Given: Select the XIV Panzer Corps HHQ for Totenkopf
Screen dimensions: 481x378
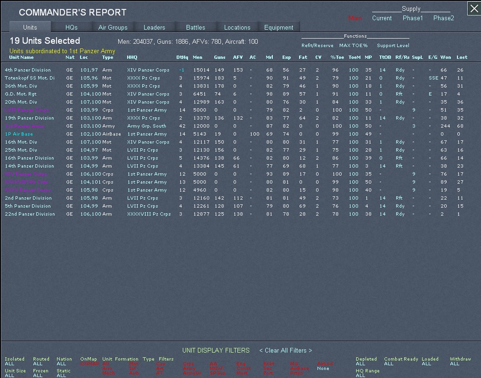Looking at the screenshot, I should pos(143,78).
